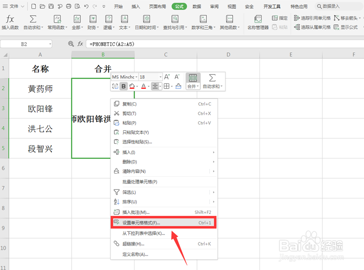The width and height of the screenshot is (364, 270).
Task: Click the Trace Precedents (追踪引用单元格) button
Action: tap(312, 18)
